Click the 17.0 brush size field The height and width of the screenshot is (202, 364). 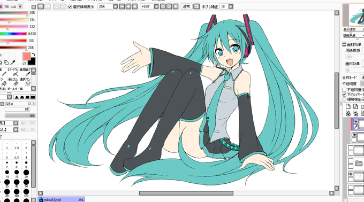(20, 104)
